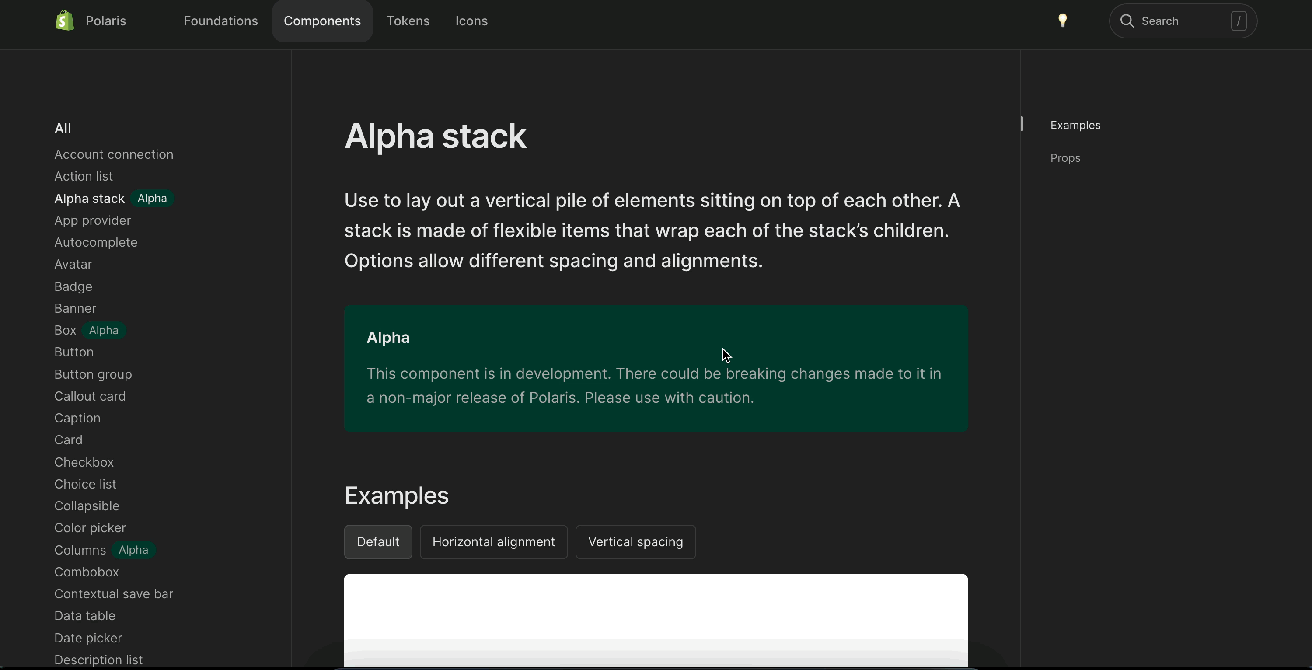Open the Box component page
This screenshot has width=1312, height=670.
pos(65,330)
